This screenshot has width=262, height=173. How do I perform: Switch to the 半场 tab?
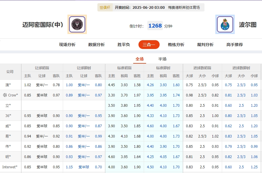coord(163,59)
